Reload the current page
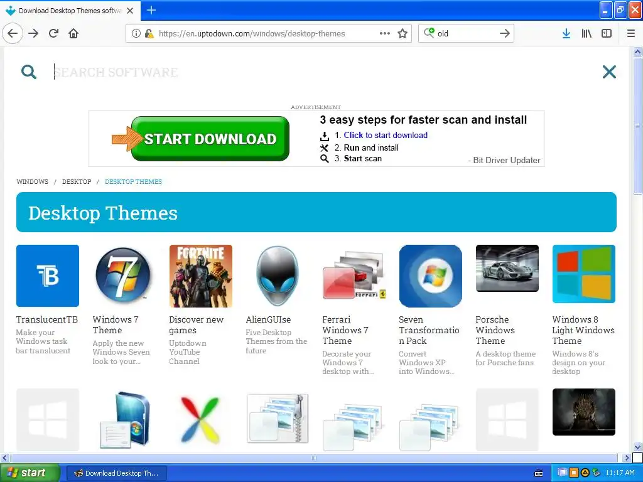Image resolution: width=643 pixels, height=482 pixels. pos(54,33)
